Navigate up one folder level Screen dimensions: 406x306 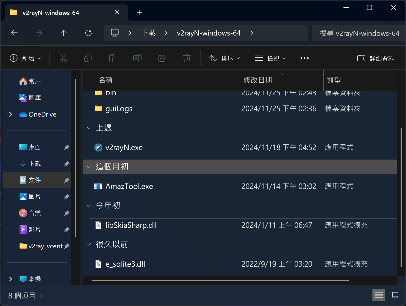coord(64,33)
